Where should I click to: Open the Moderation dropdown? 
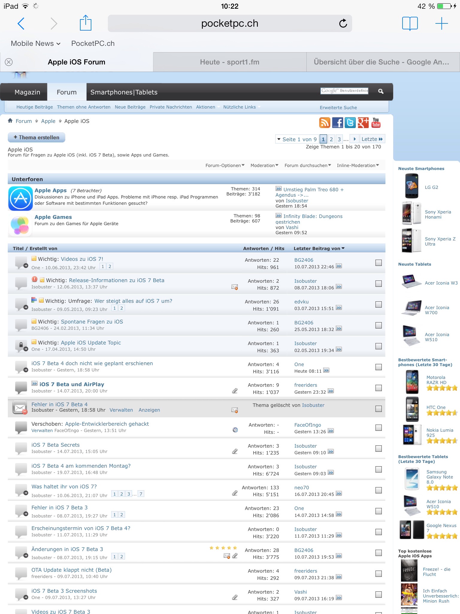[264, 165]
